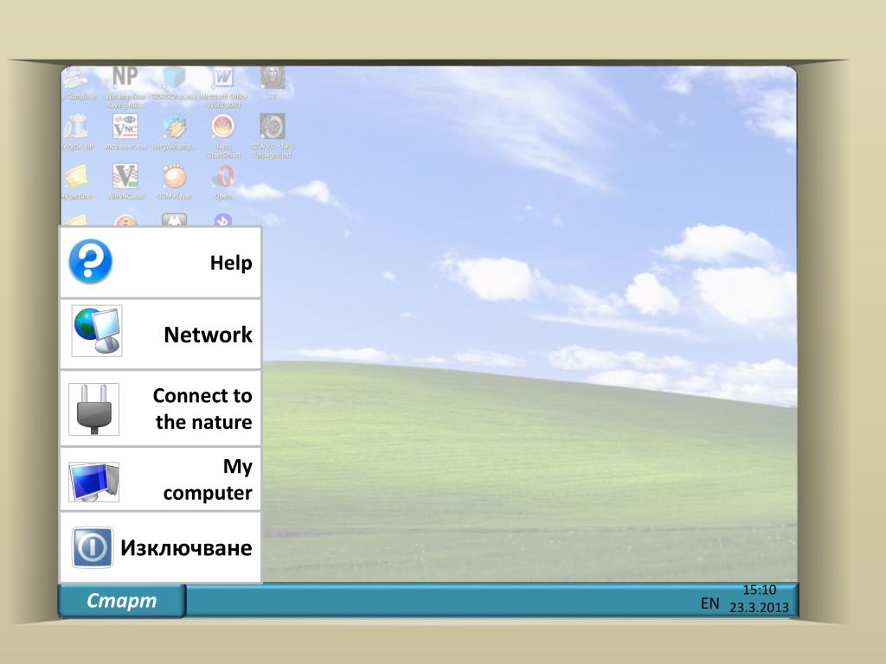886x664 pixels.
Task: Open the NP Winamp Now Playing shortcut
Action: (x=125, y=87)
